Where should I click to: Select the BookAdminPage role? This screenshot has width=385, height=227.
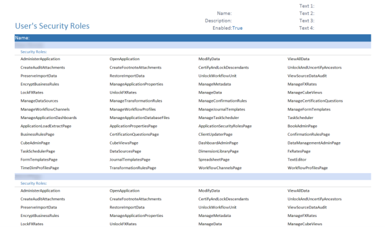tap(302, 126)
